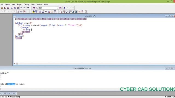Check selection syntax icon

70,11
